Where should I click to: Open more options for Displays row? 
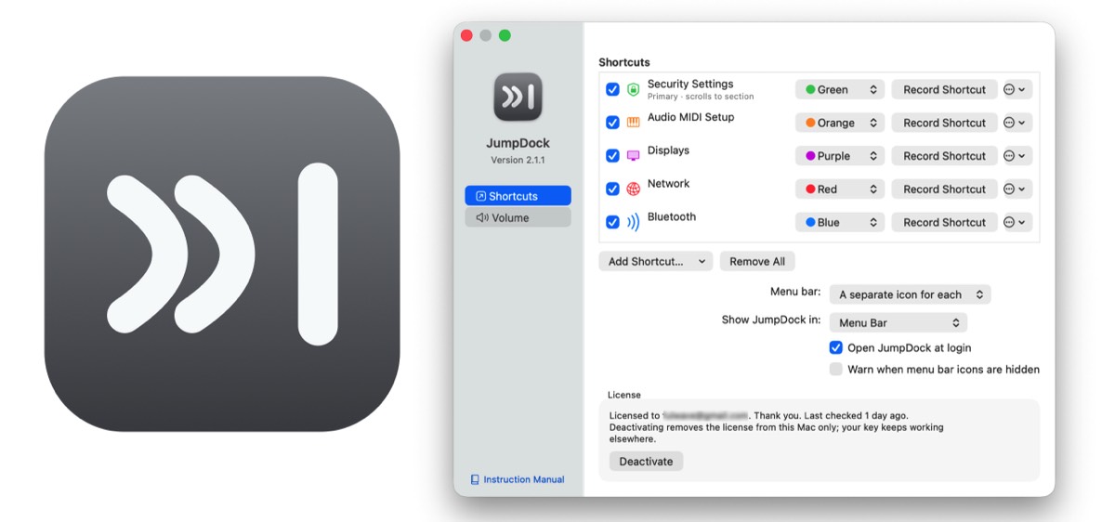(x=1017, y=156)
